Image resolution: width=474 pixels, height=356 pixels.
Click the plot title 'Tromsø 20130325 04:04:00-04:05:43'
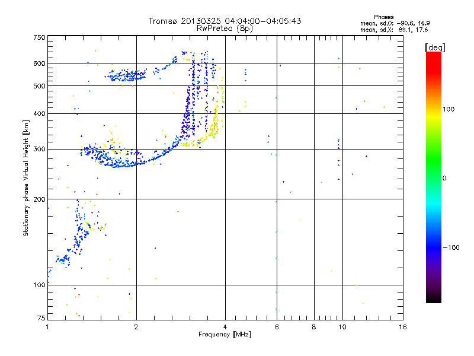(x=225, y=21)
